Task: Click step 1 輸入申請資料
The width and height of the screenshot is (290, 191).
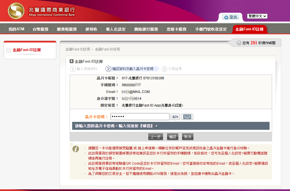Action: 84,69
